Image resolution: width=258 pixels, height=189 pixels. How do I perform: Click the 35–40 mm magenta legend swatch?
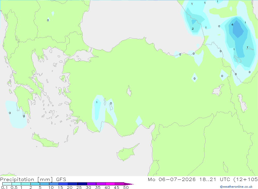pos(101,184)
